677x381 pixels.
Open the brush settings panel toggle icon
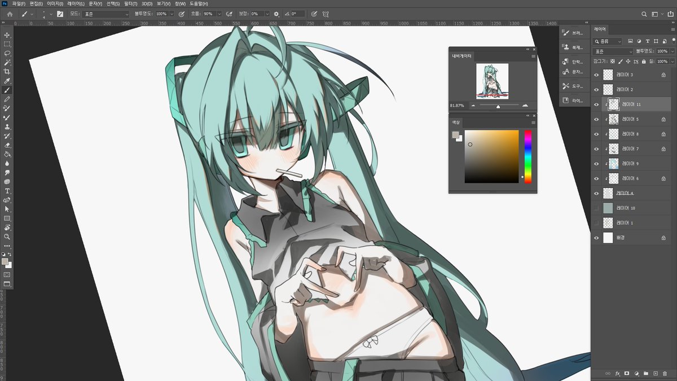pyautogui.click(x=60, y=14)
